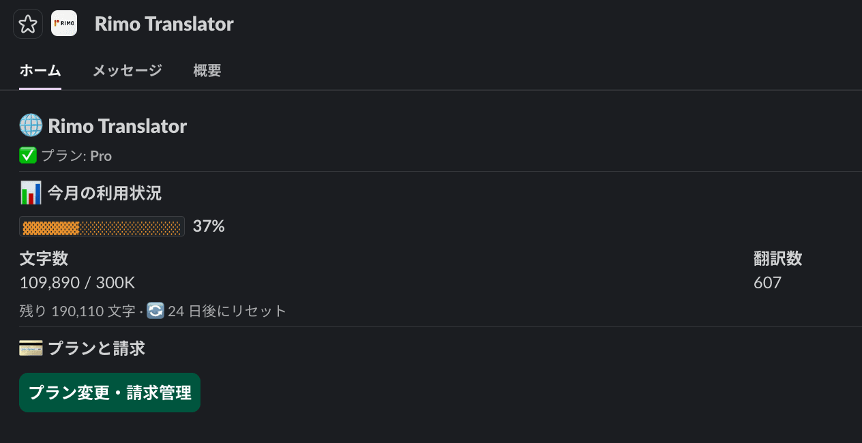Star the Rimo Translator app
This screenshot has height=443, width=862.
pyautogui.click(x=27, y=23)
